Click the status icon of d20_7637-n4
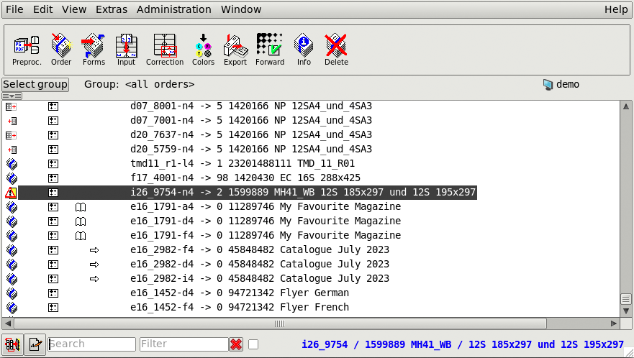Viewport: 634px width, 358px height. (12, 135)
